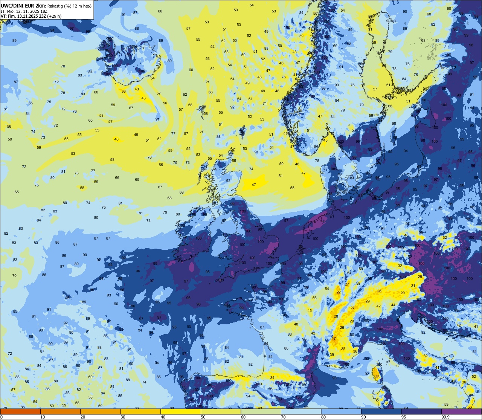Click the "UWC/DINI EUR 2km" title text

(22, 5)
